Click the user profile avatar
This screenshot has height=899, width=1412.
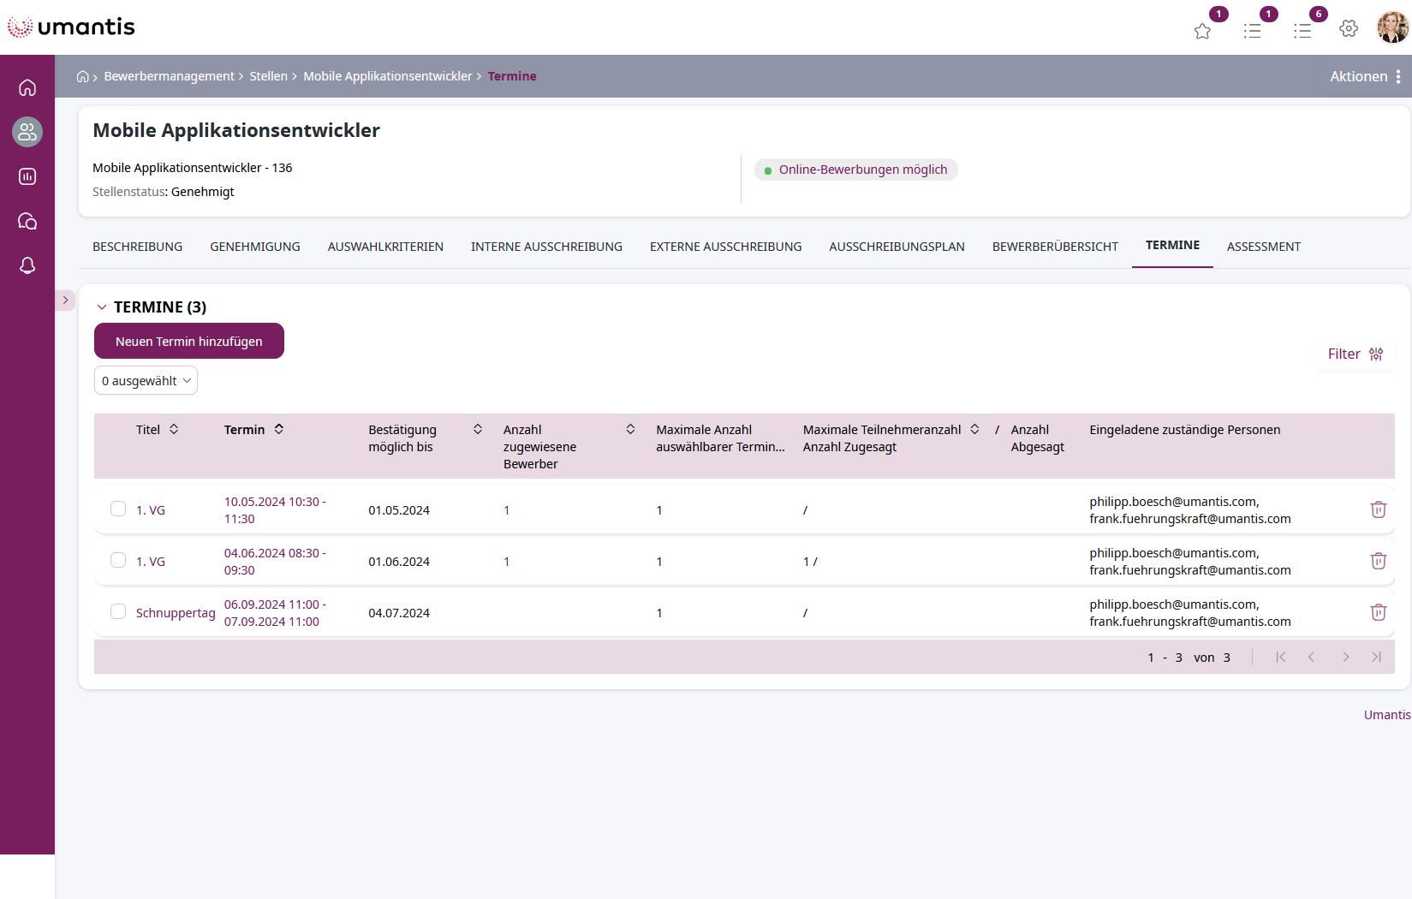pyautogui.click(x=1391, y=27)
